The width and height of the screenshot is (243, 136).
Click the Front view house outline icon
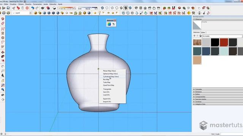154,8
